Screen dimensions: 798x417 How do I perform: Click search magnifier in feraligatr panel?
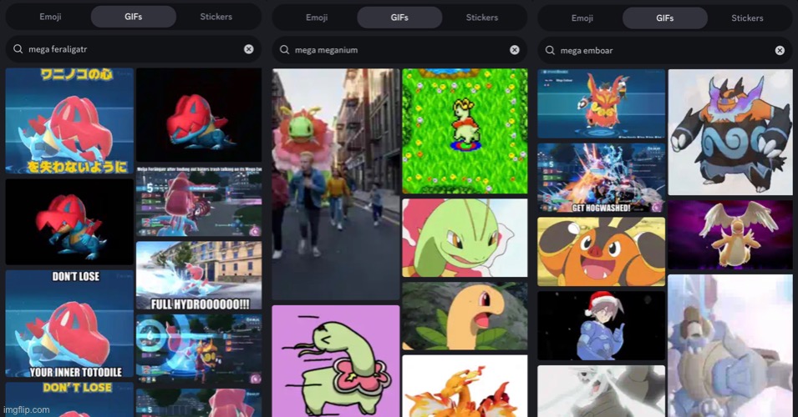(18, 49)
